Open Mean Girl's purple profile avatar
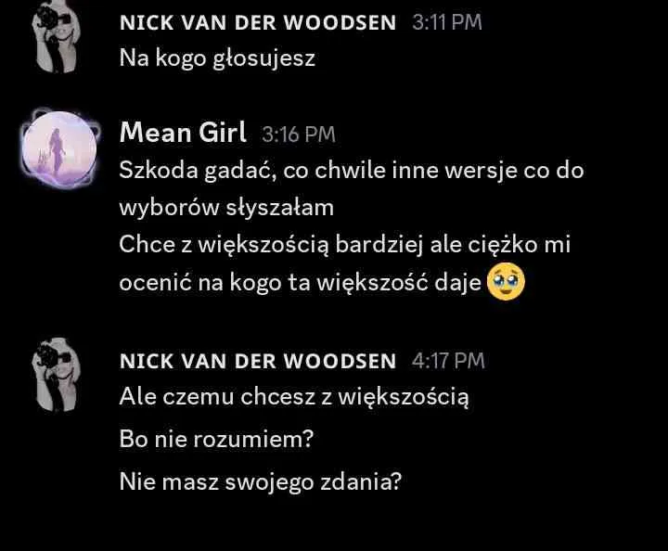The height and width of the screenshot is (551, 668). [59, 148]
